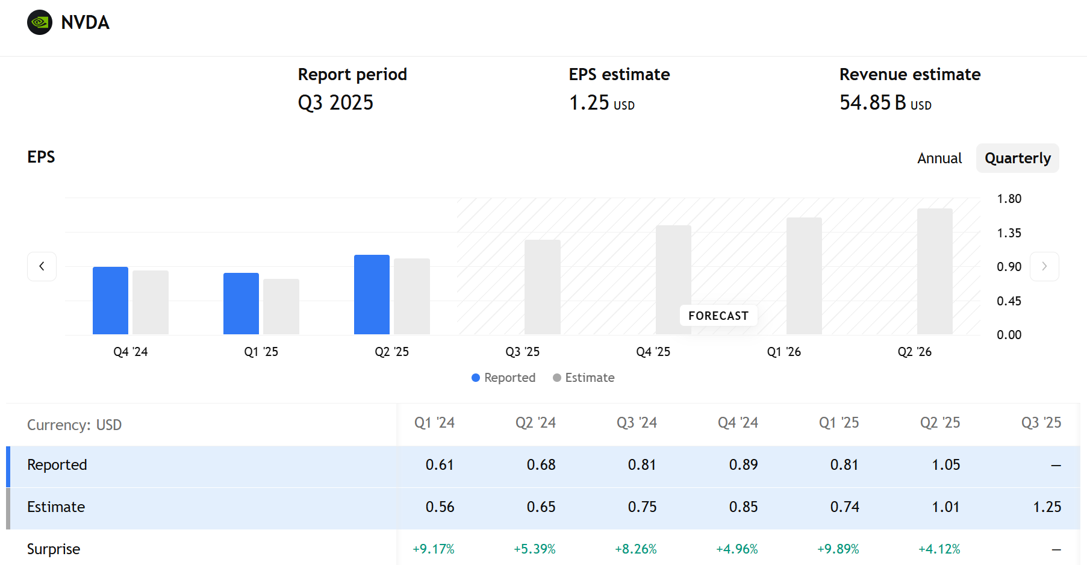This screenshot has width=1087, height=565.
Task: Click the EPS estimate value 1.25 USD
Action: [x=602, y=102]
